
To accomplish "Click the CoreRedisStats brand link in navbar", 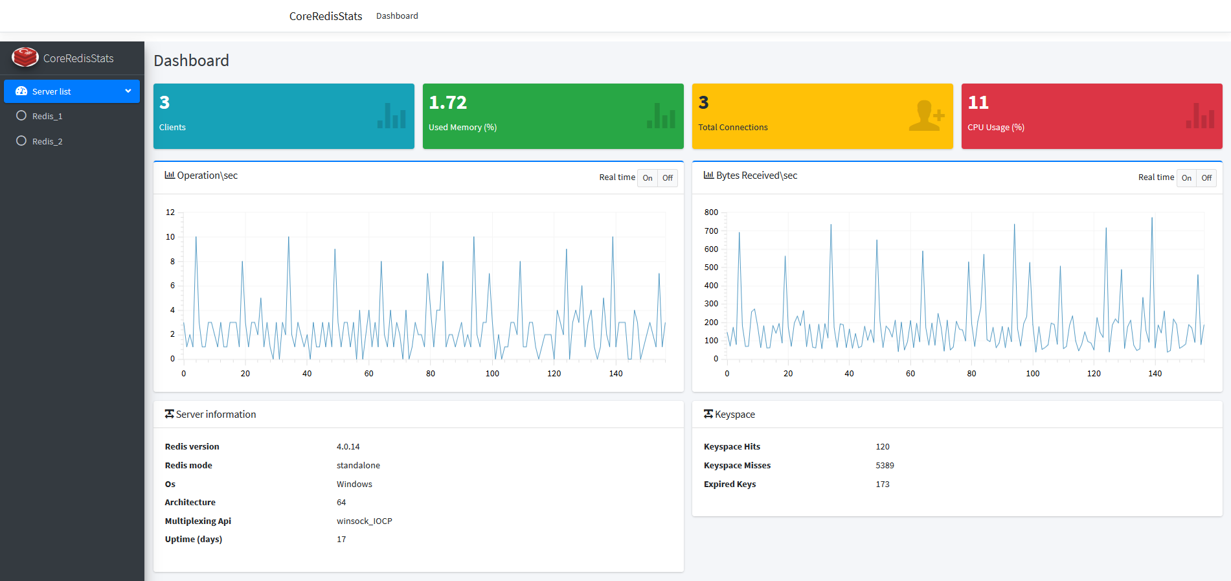I will click(x=326, y=16).
